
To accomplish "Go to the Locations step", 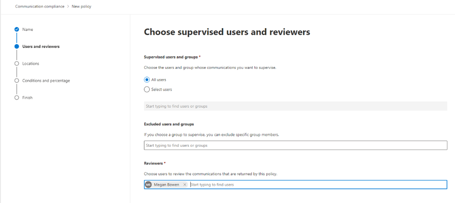I will (31, 63).
